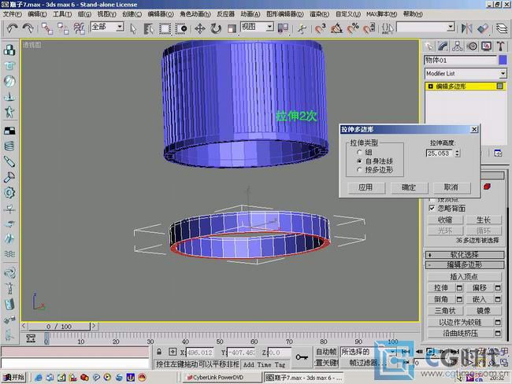
Task: Switch to the Motion command panel tab
Action: pos(472,46)
